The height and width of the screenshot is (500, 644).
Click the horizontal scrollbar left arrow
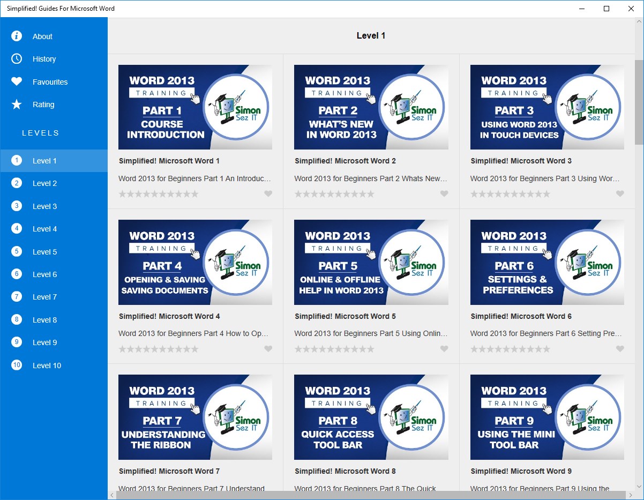pyautogui.click(x=112, y=495)
